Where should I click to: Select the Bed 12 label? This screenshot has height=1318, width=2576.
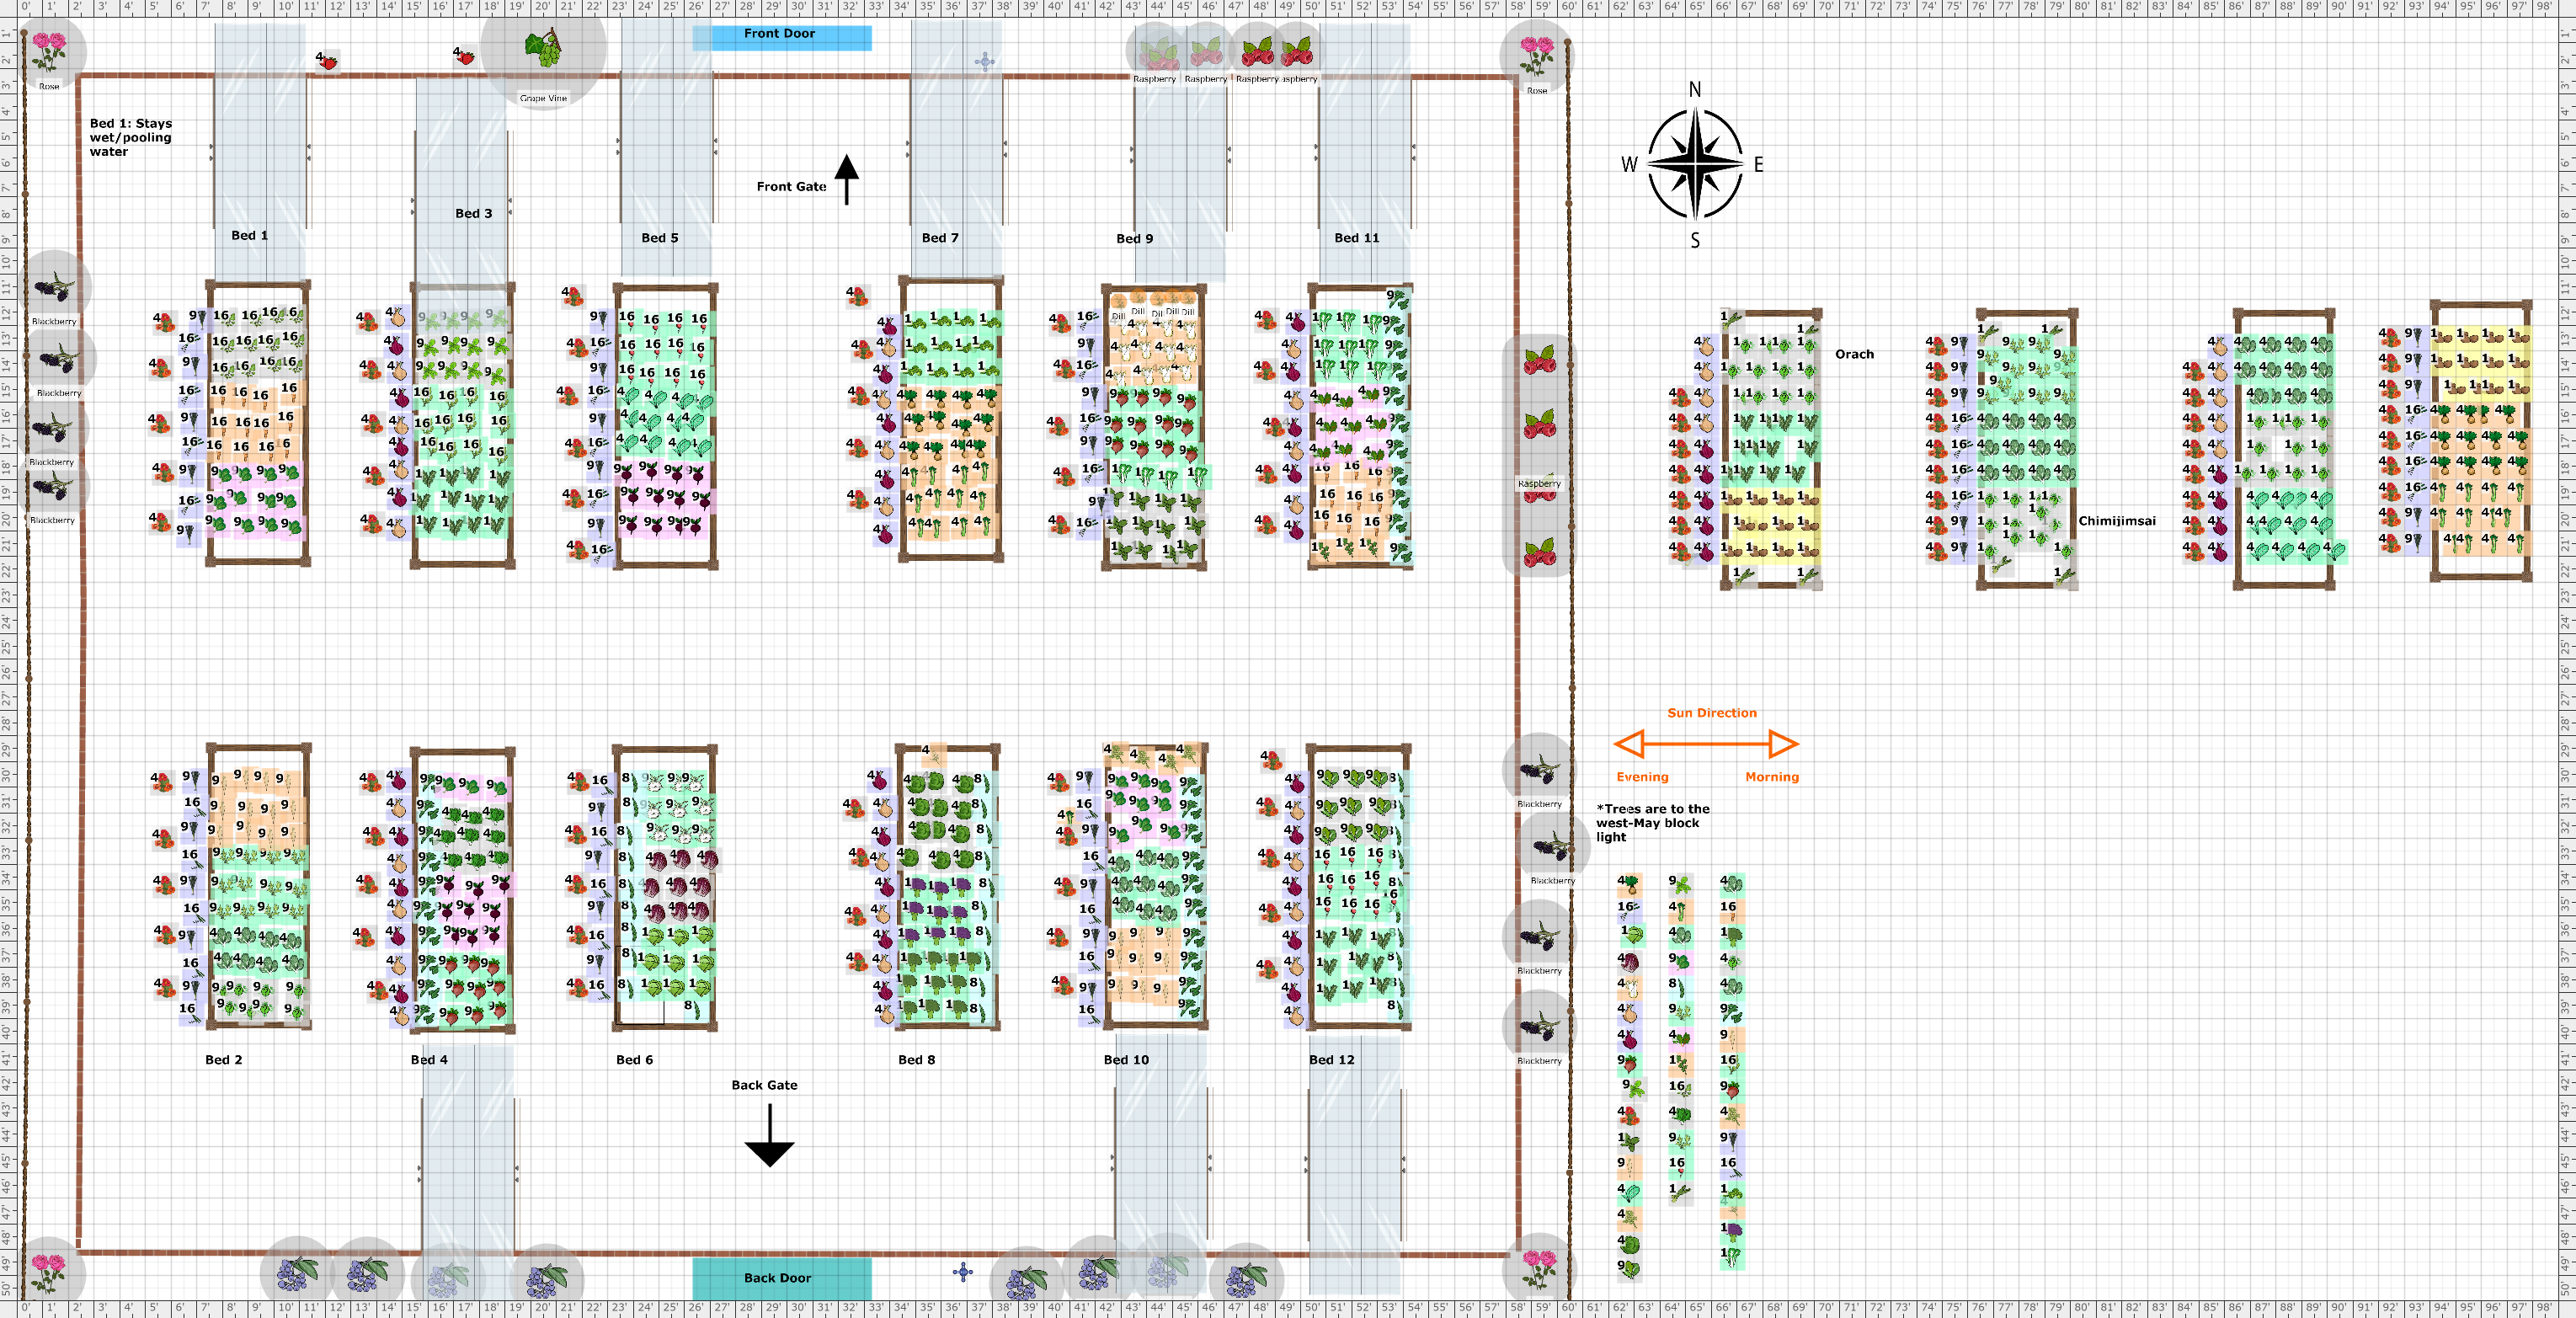(x=1331, y=1060)
